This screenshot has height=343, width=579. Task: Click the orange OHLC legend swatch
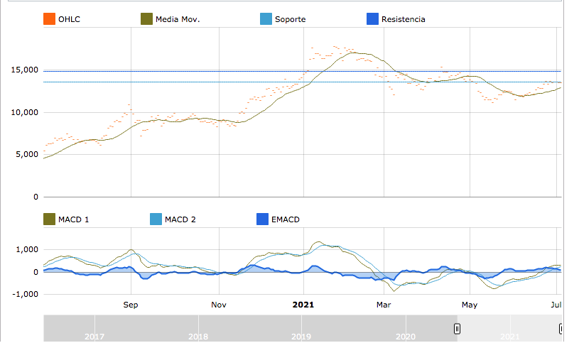click(x=49, y=19)
